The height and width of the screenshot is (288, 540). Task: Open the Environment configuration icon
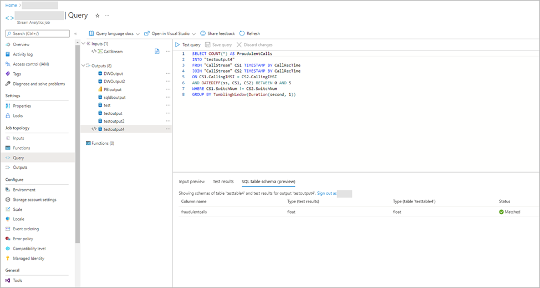pos(8,190)
